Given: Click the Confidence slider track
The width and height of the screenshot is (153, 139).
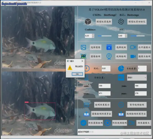Looking at the screenshot, I should click(x=104, y=36).
